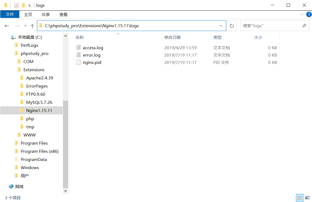The width and height of the screenshot is (312, 202).
Task: Click the date 2019/4/29 13:59
Action: [x=180, y=48]
